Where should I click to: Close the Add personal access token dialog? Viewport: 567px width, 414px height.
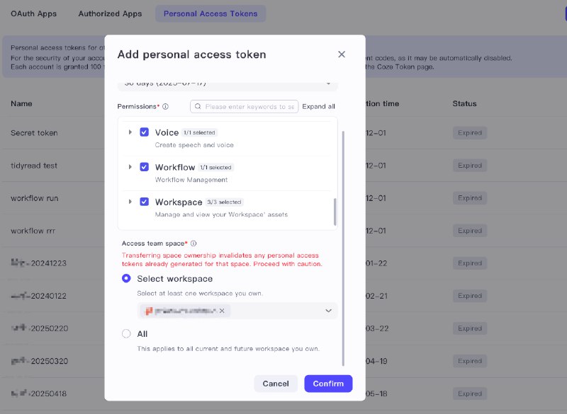click(342, 54)
